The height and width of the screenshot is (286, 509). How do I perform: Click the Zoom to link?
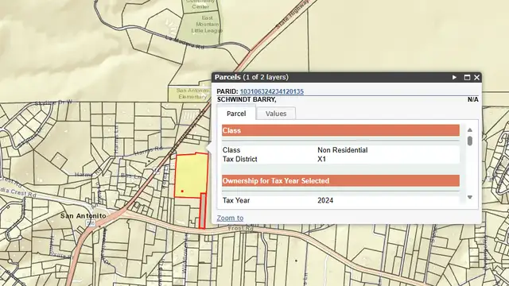(230, 218)
